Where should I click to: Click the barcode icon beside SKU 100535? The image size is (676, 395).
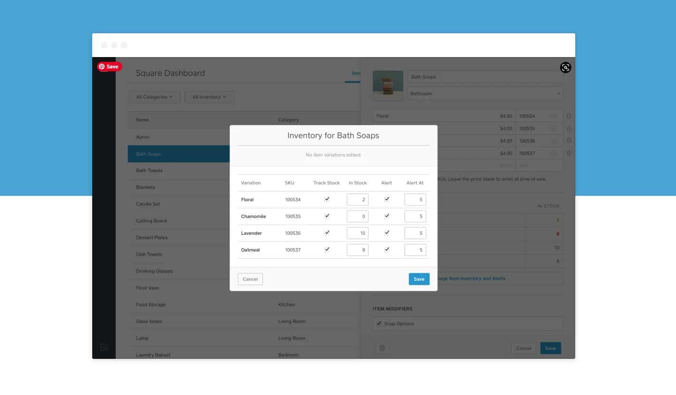554,128
